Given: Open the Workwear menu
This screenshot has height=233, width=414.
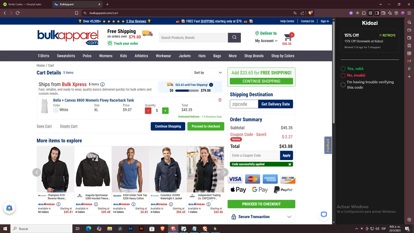Looking at the screenshot, I should (x=163, y=56).
